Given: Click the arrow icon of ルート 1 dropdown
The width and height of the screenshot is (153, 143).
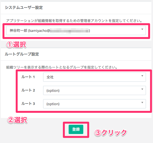Looking at the screenshot, I should coord(142,76).
